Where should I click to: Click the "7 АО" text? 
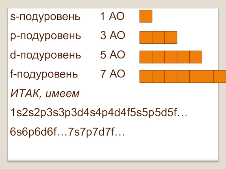112,74
